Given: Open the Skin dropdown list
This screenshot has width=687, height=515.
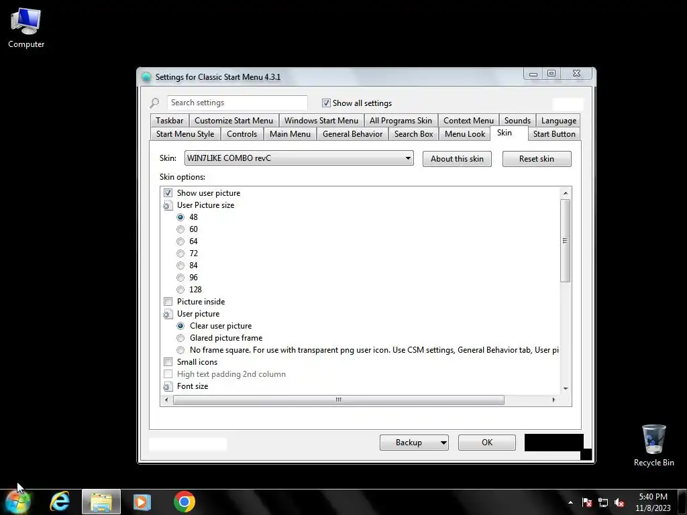Looking at the screenshot, I should (299, 158).
